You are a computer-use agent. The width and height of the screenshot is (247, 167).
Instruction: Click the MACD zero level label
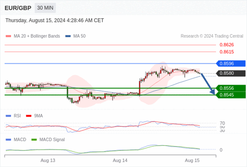tap(221, 150)
